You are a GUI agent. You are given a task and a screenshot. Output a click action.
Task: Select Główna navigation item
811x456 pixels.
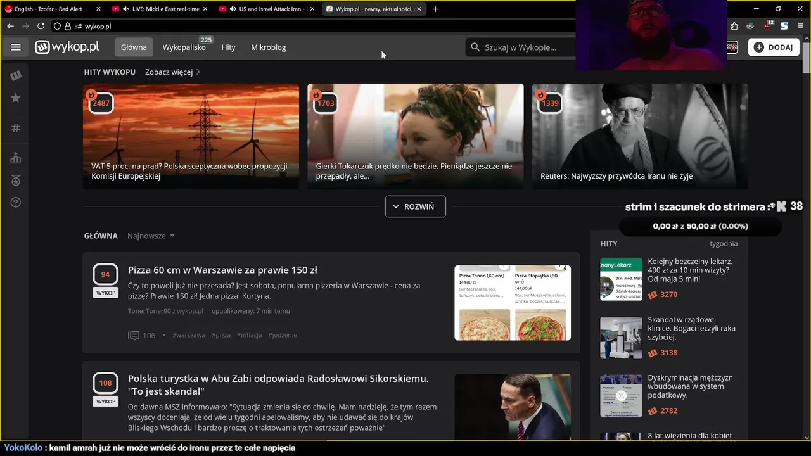coord(134,47)
